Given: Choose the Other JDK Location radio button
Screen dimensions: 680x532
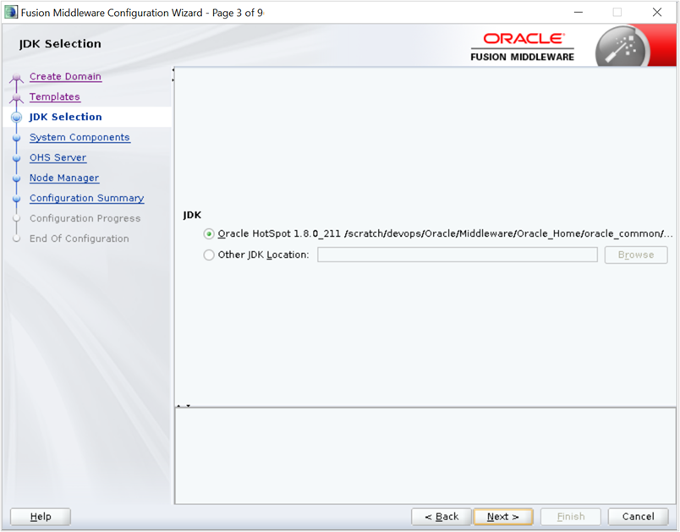Looking at the screenshot, I should tap(209, 255).
